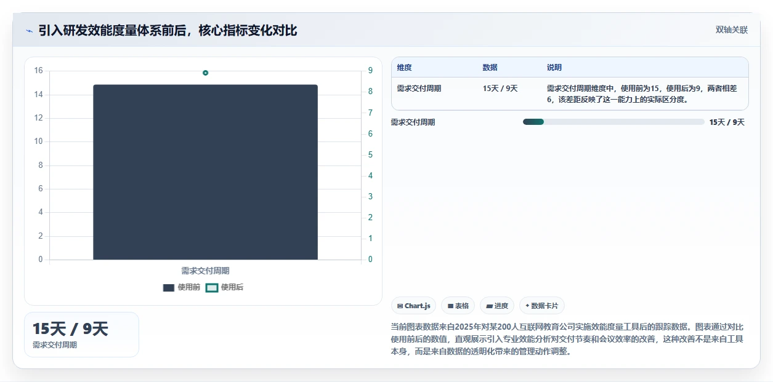773x382 pixels.
Task: Click the 需求交付周期 progress bar
Action: 613,122
